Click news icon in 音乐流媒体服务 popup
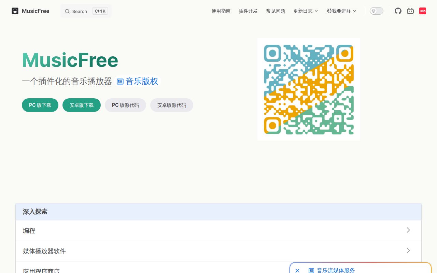This screenshot has height=273, width=437. [311, 271]
